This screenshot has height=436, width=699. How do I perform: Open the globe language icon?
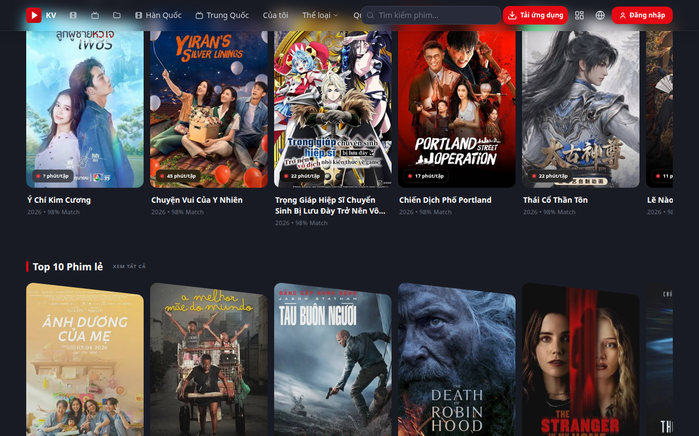tap(600, 15)
